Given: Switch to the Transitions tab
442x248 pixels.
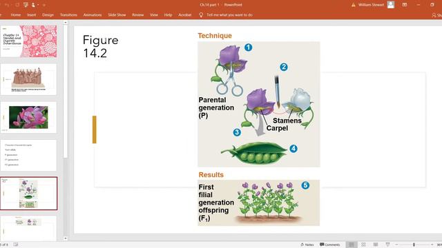Looking at the screenshot, I should [68, 15].
